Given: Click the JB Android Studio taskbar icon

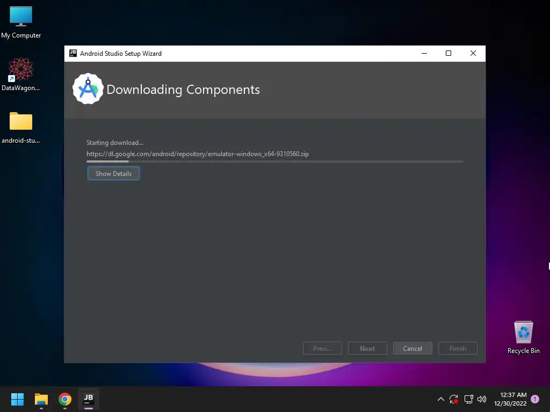Looking at the screenshot, I should coord(89,399).
